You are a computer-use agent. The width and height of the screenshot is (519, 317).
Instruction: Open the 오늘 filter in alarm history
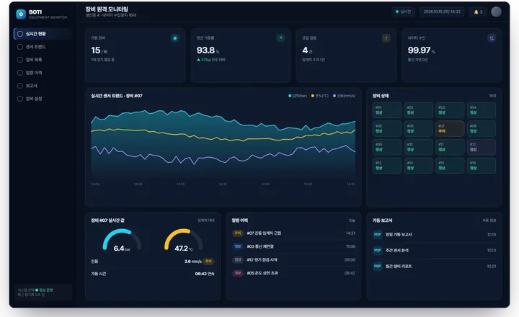point(352,220)
